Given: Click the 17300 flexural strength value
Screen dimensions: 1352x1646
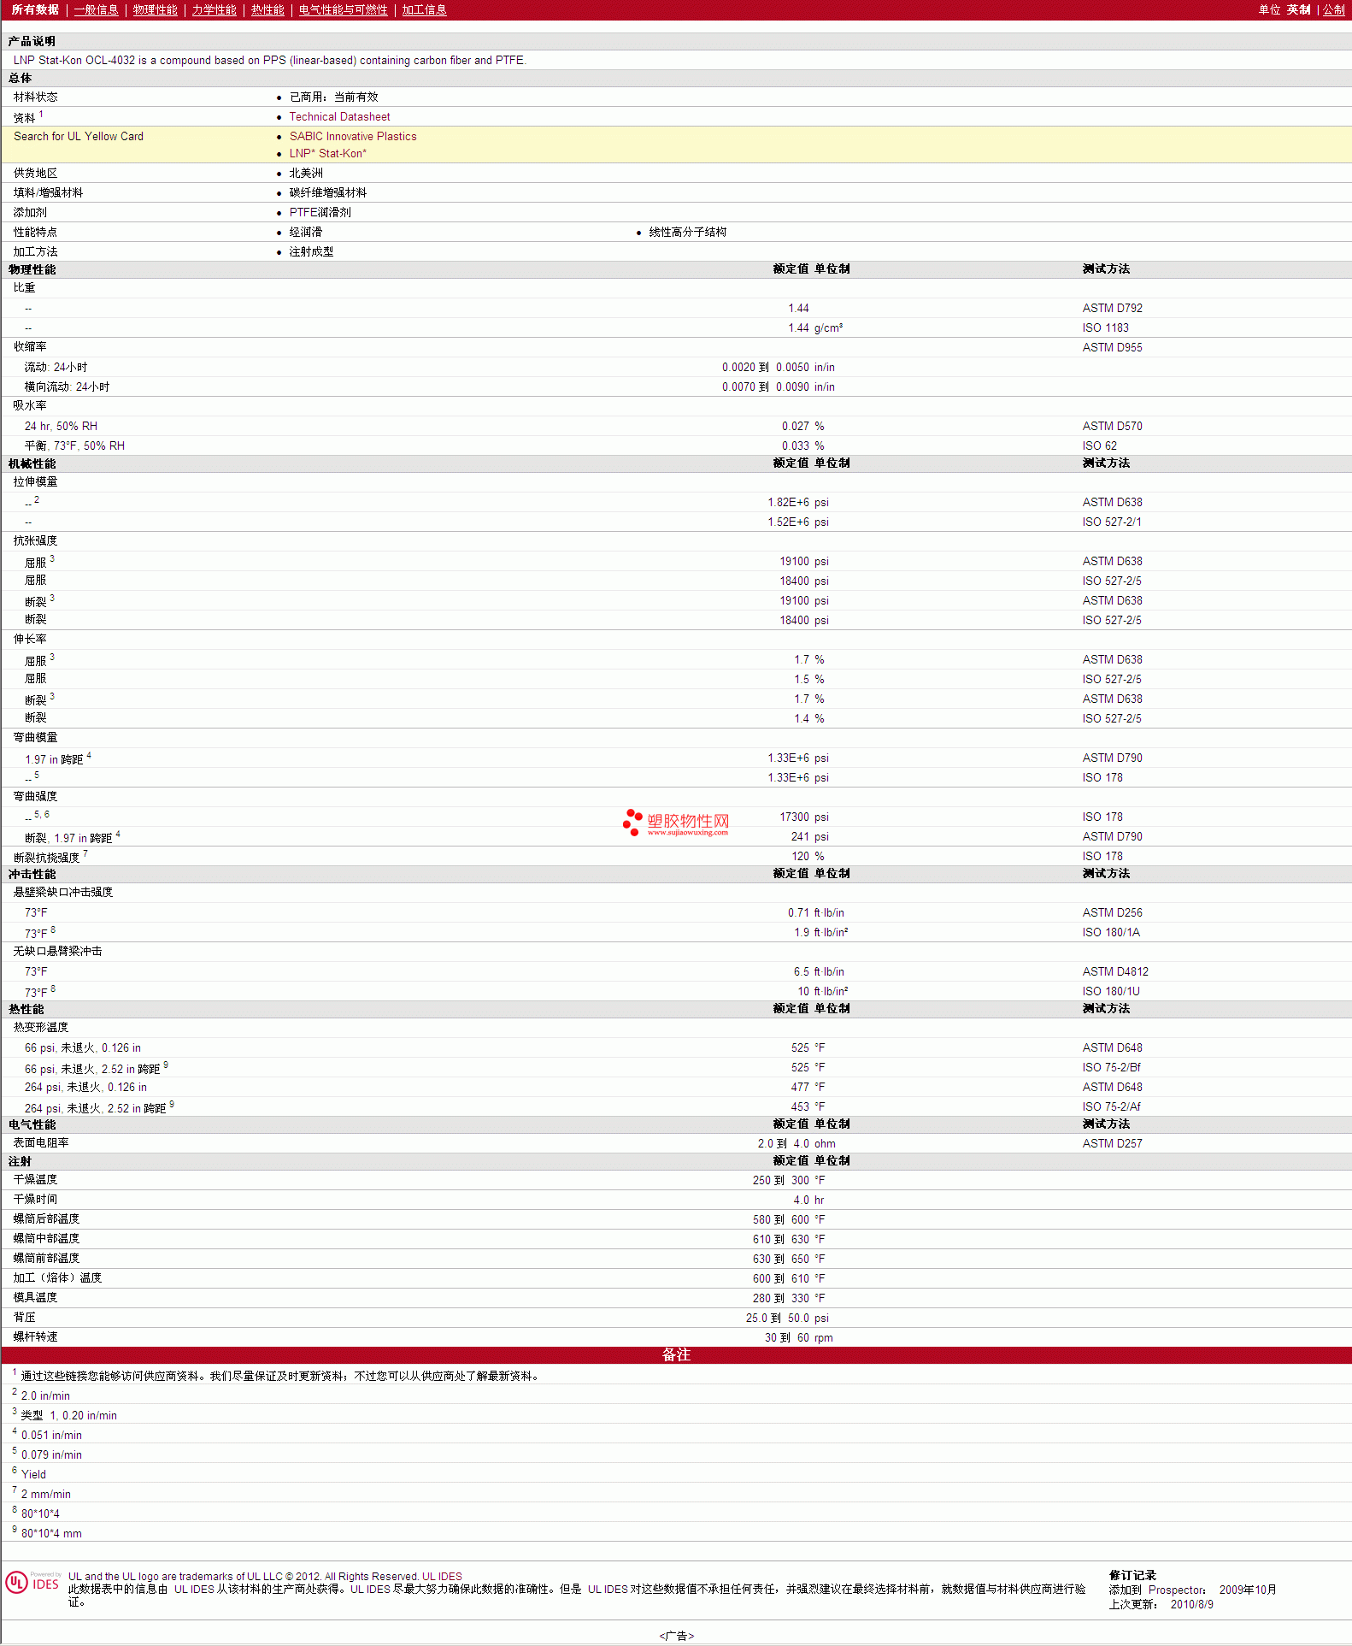Looking at the screenshot, I should 794,817.
